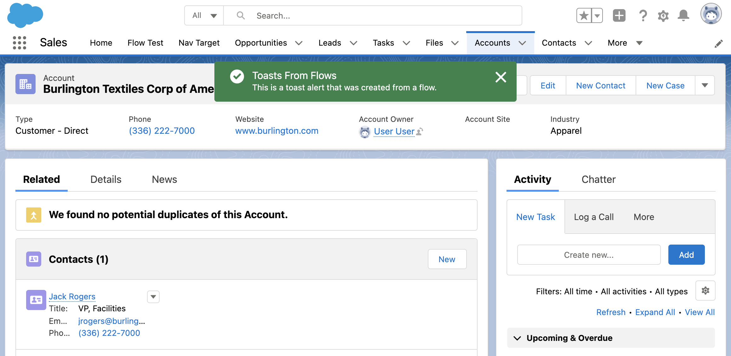
Task: Click the account phone number link
Action: (162, 131)
